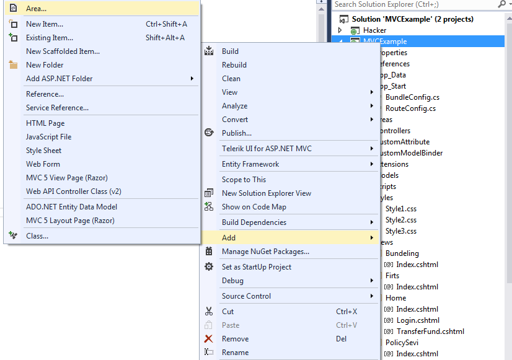Image resolution: width=512 pixels, height=360 pixels.
Task: Click the Class icon in the Add submenu
Action: 13,235
